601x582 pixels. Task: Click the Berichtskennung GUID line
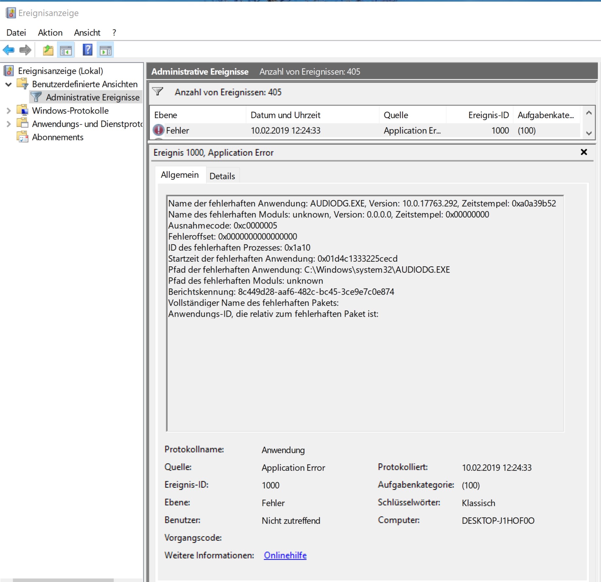click(x=281, y=291)
